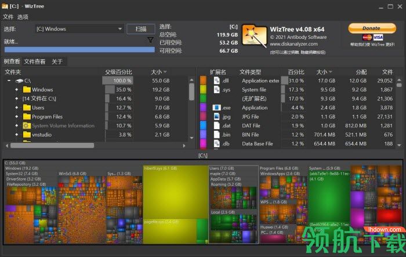This screenshot has height=257, width=406.
Task: Click the hiberfil.sys block in treemap
Action: [175, 192]
